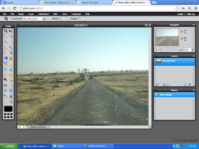Select the Red Eye Reduction tool
The image size is (199, 149).
(5, 86)
